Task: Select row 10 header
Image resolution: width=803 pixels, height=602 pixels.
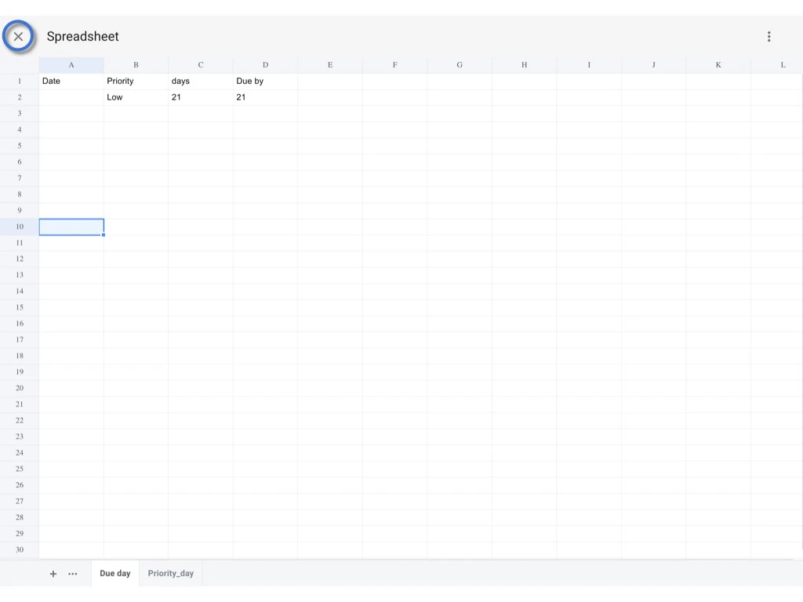Action: coord(20,227)
